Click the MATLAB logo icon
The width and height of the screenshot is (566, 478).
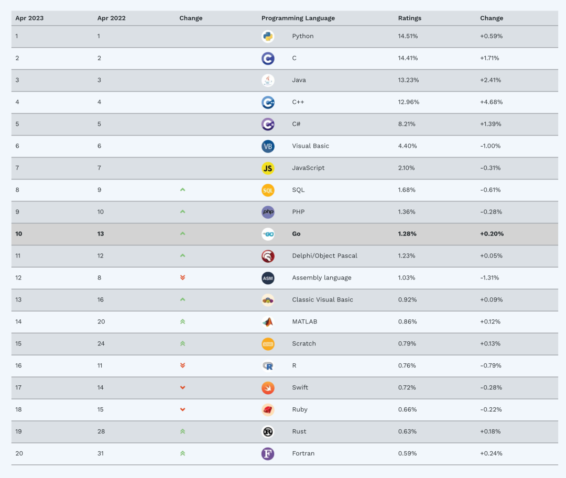coord(268,322)
